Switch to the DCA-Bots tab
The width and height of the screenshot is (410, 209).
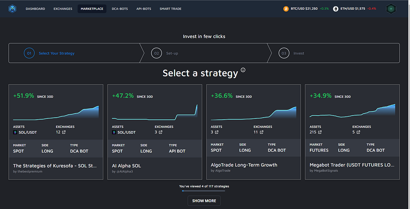pos(120,9)
